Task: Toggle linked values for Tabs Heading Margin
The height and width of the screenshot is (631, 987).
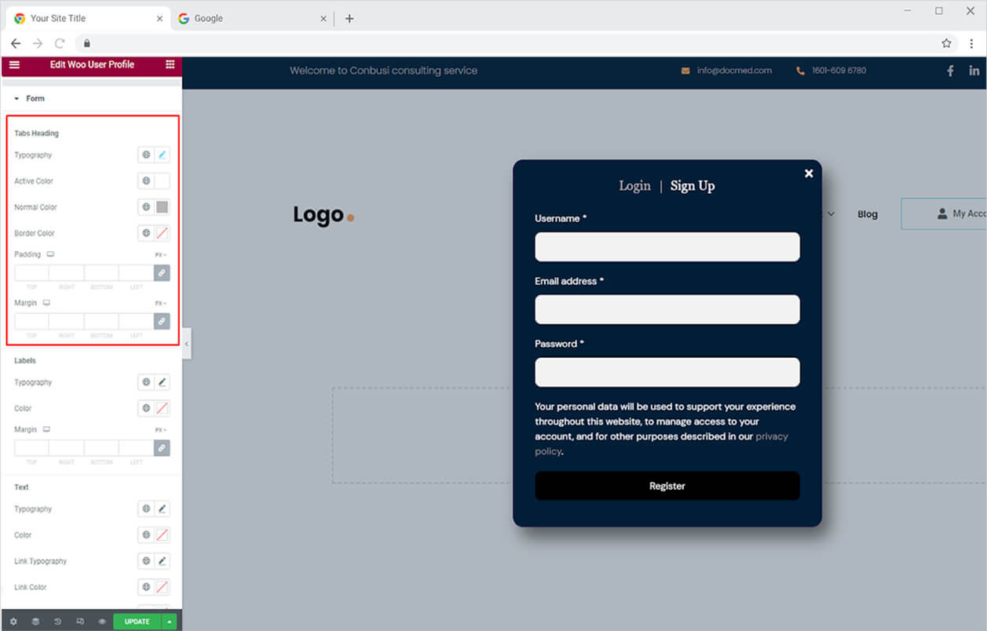Action: tap(162, 321)
